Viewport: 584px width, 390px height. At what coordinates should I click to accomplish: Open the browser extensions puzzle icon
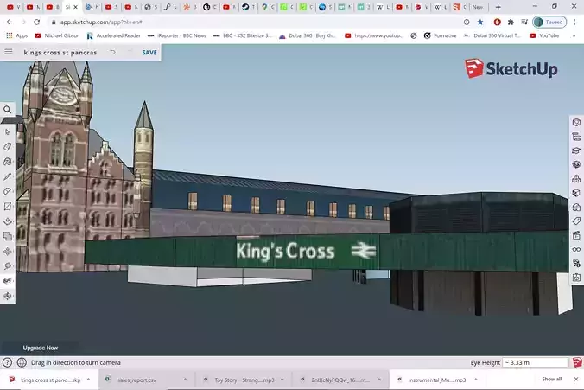click(511, 22)
